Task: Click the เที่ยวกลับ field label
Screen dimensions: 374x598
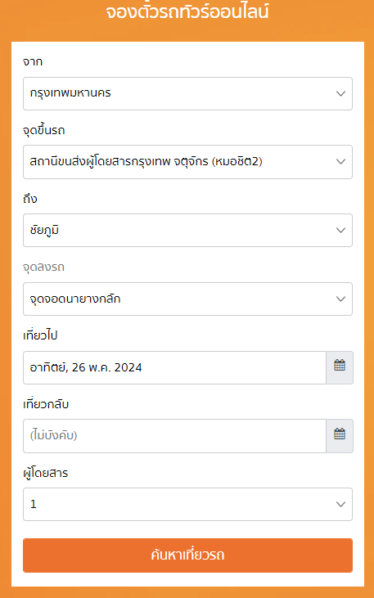Action: [46, 404]
